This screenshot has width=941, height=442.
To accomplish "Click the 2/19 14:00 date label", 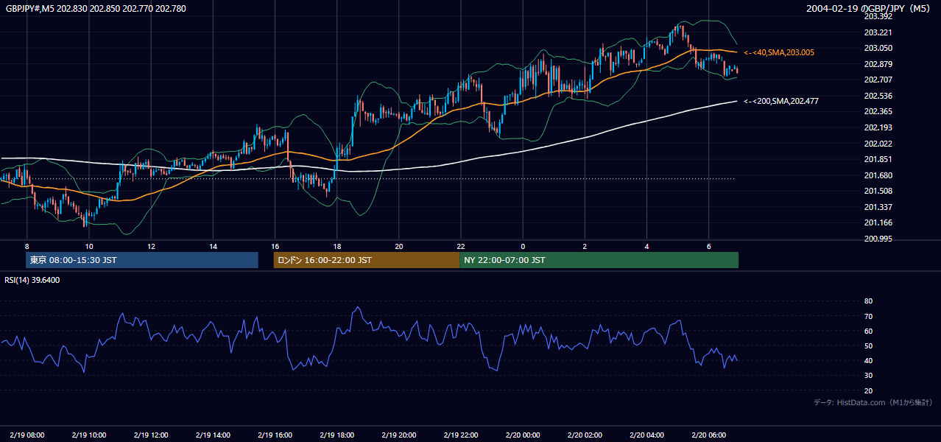I will tap(213, 435).
